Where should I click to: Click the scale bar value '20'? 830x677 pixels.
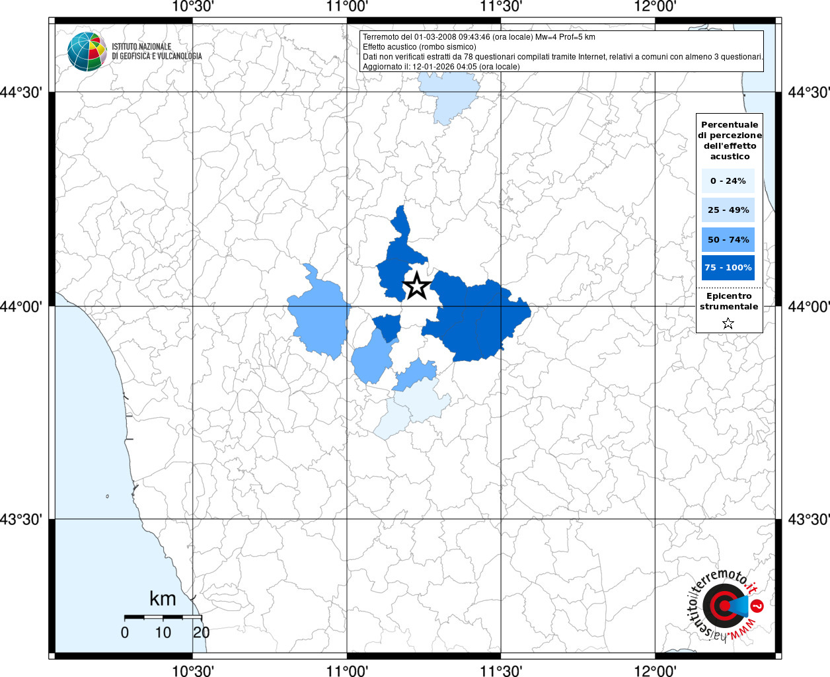[201, 632]
